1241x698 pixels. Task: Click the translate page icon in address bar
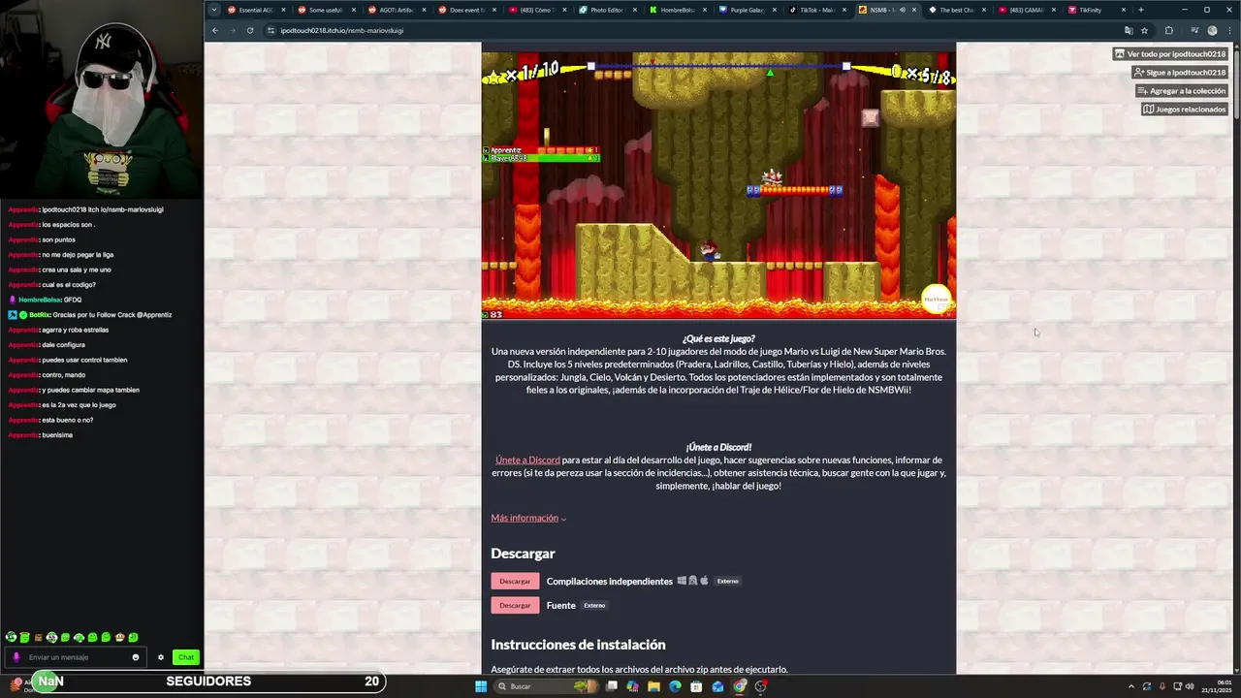point(1128,30)
